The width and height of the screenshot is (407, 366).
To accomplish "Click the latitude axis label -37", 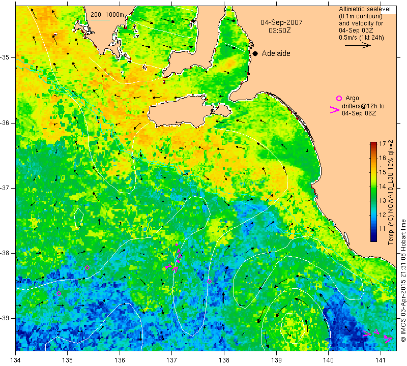I will coord(5,188).
